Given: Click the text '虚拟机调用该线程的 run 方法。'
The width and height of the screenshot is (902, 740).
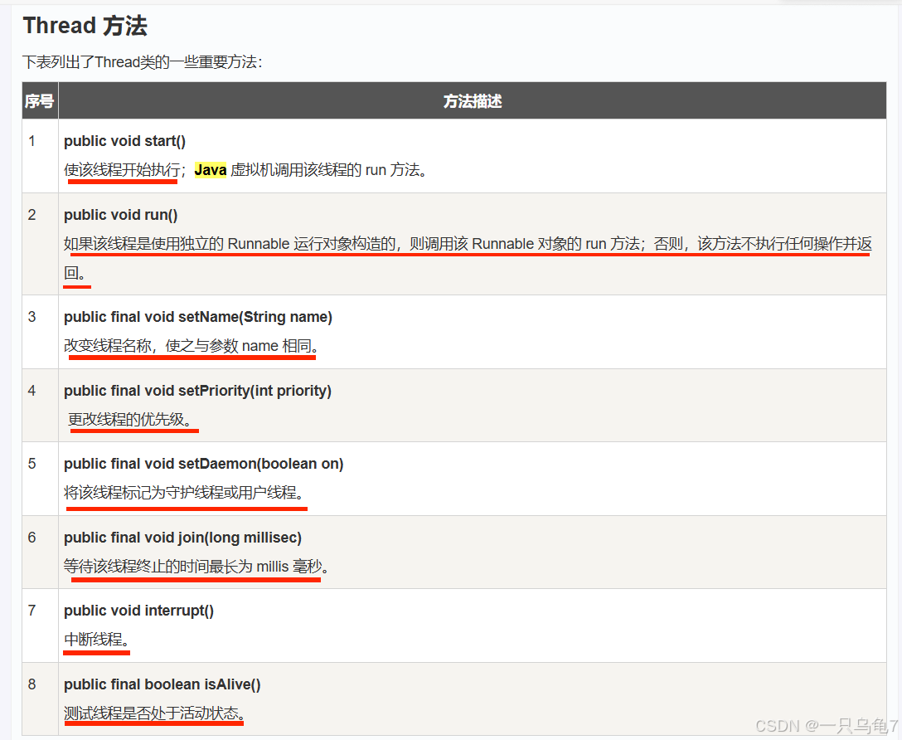Looking at the screenshot, I should click(328, 170).
